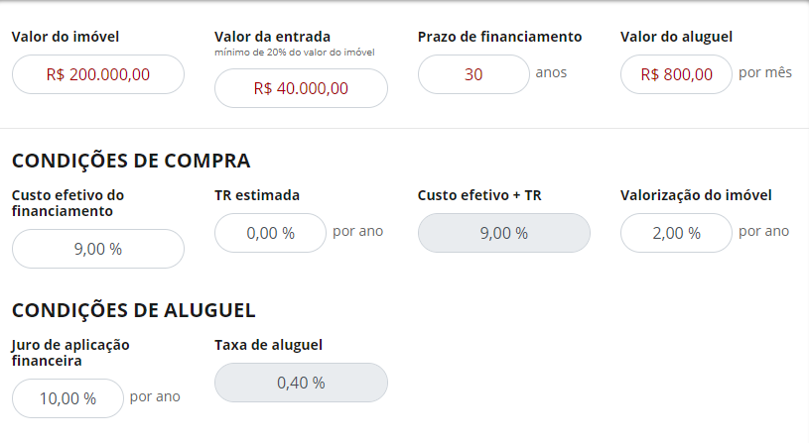Click the Valor do imóvel field showing R$ 200.000,00
Viewport: 809px width, 443px height.
click(x=98, y=74)
